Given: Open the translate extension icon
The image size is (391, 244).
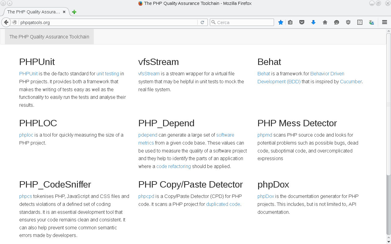Looking at the screenshot, I should coord(371,22).
